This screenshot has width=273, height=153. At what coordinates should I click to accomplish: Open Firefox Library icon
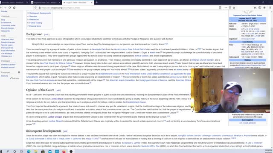(255, 8)
